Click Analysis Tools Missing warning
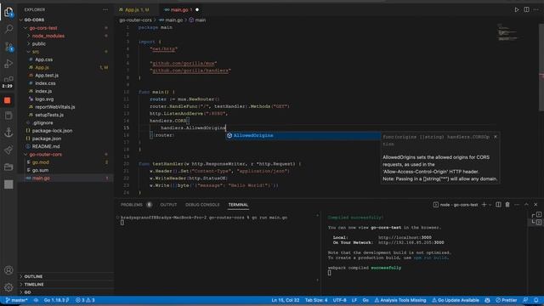The width and height of the screenshot is (544, 306). point(400,300)
